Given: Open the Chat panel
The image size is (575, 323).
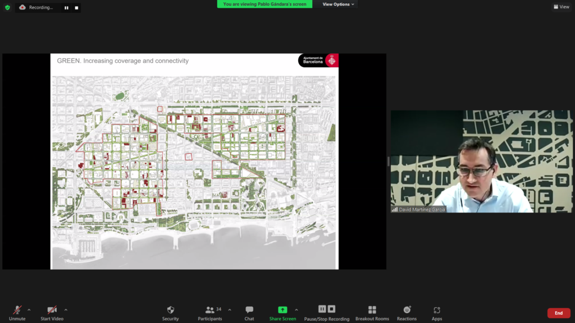Looking at the screenshot, I should tap(249, 310).
